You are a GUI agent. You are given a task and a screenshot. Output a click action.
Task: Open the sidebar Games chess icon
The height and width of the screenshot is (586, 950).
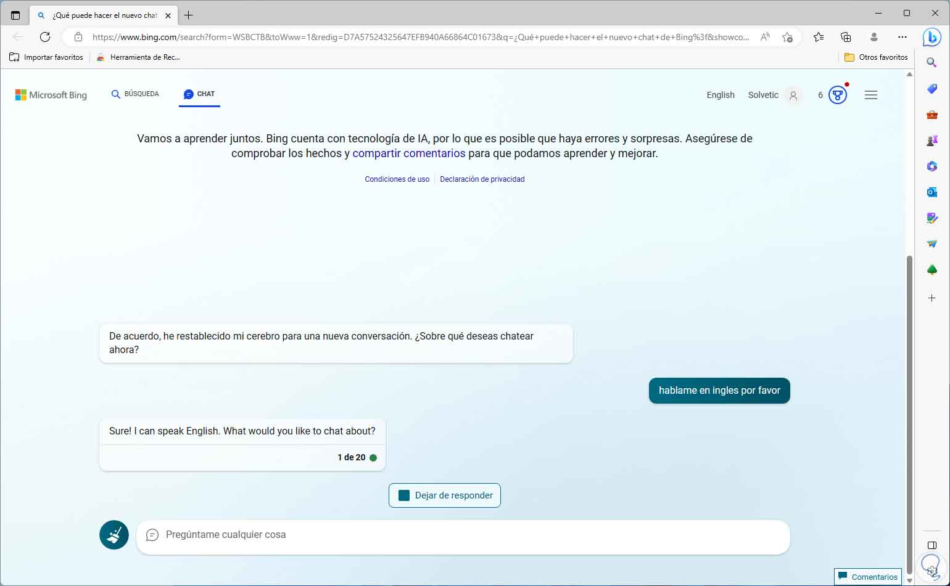tap(932, 140)
